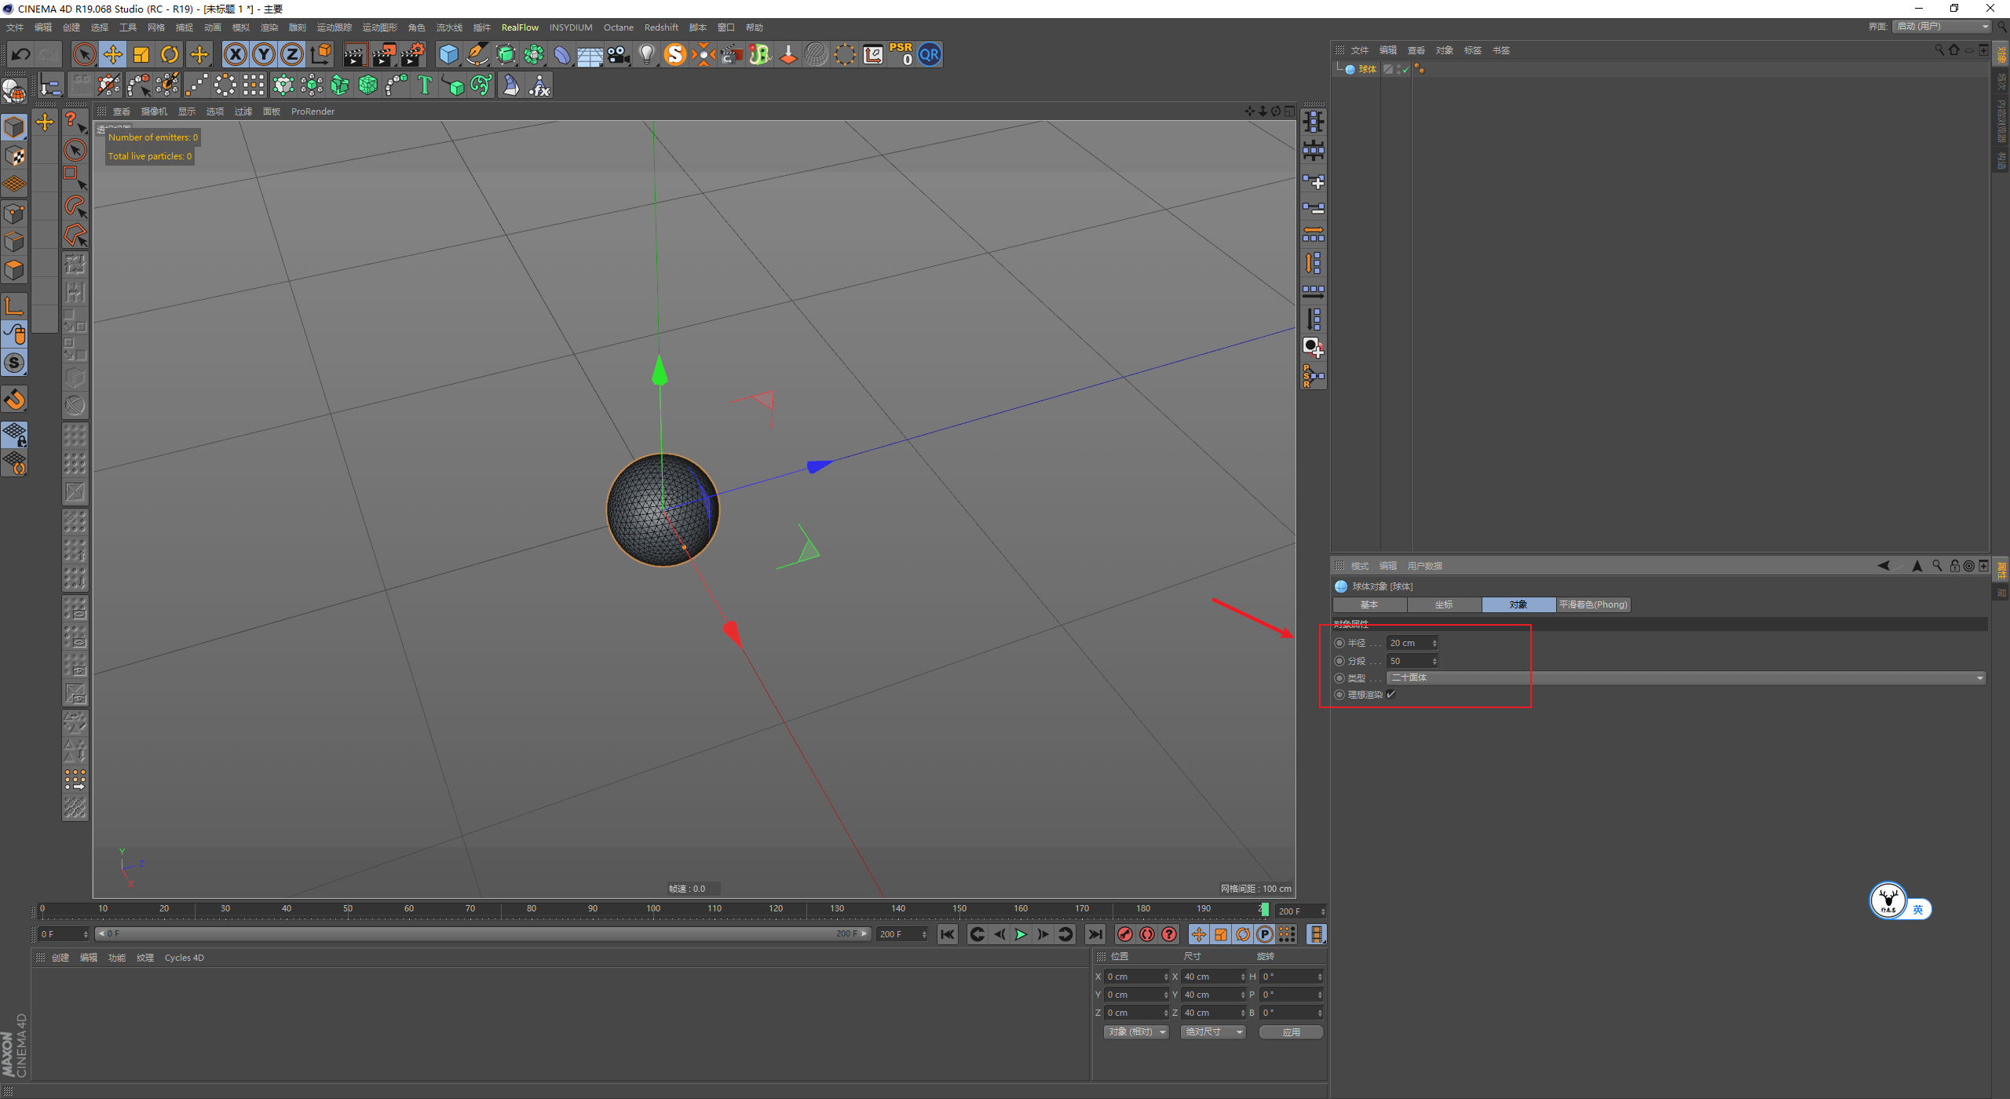Click the position X 0 cm stepper

coord(1166,977)
